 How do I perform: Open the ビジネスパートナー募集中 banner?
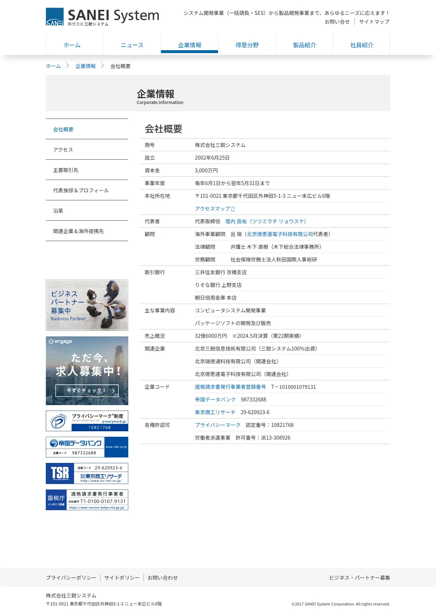87,305
